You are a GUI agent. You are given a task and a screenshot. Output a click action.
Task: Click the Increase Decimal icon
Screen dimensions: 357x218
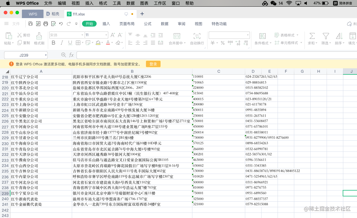point(238,43)
